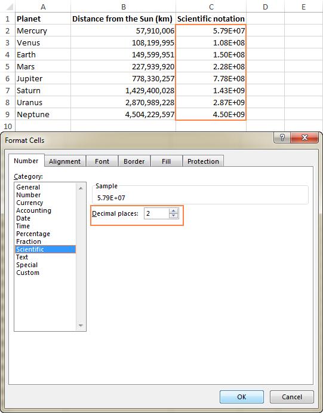Click cell with 2,870,989,228
Screen dimensions: 323x413
123,102
